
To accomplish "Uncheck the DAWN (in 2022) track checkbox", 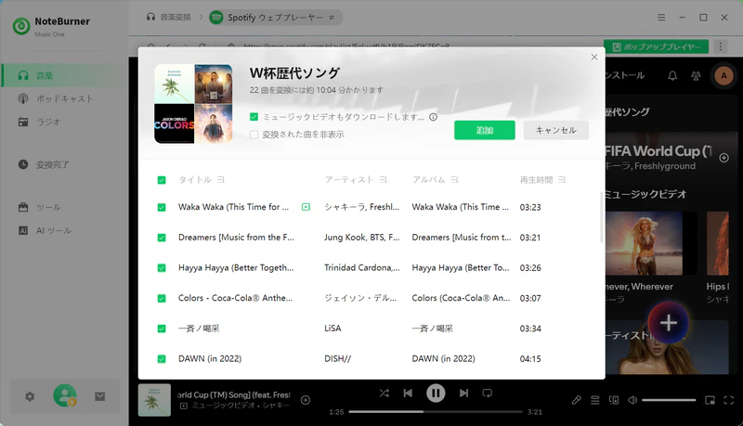I will pyautogui.click(x=162, y=359).
